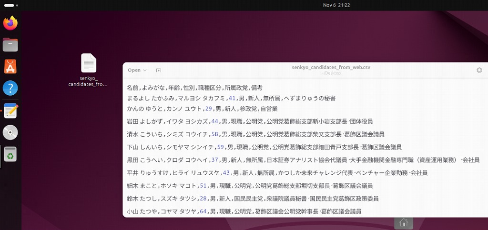
Task: Open the Help question mark icon
Action: (10, 88)
